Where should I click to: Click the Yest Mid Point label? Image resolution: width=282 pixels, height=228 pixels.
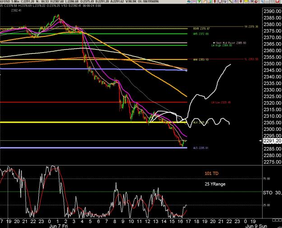[x=230, y=43]
